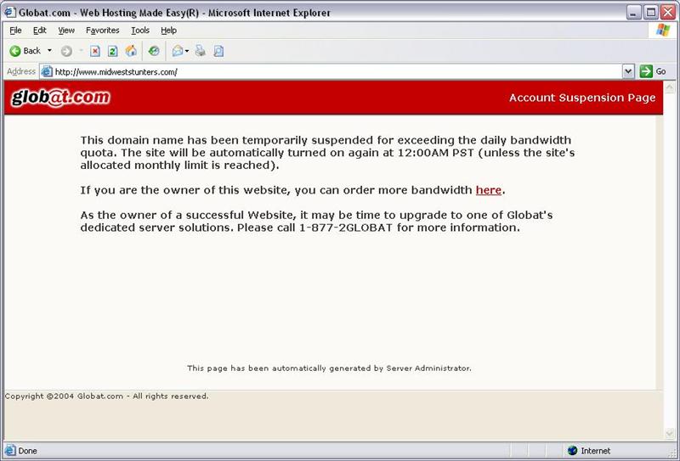Expand the Mail button dropdown arrow
Viewport: 680px width, 461px height.
[x=187, y=51]
